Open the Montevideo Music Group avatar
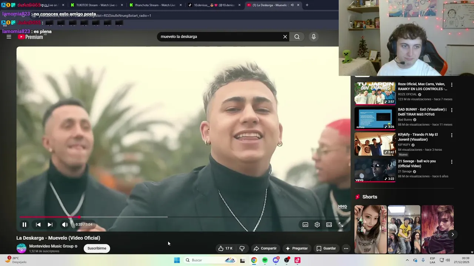The height and width of the screenshot is (266, 474). click(x=21, y=248)
